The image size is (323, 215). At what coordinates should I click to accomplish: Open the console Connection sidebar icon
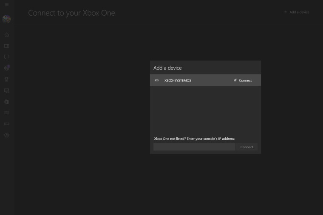tap(7, 124)
